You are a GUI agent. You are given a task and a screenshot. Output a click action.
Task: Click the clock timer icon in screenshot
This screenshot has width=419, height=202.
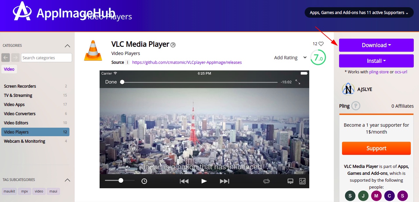click(144, 181)
